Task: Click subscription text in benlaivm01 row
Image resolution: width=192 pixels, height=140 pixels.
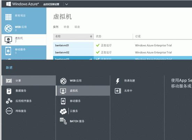Action: (153, 45)
